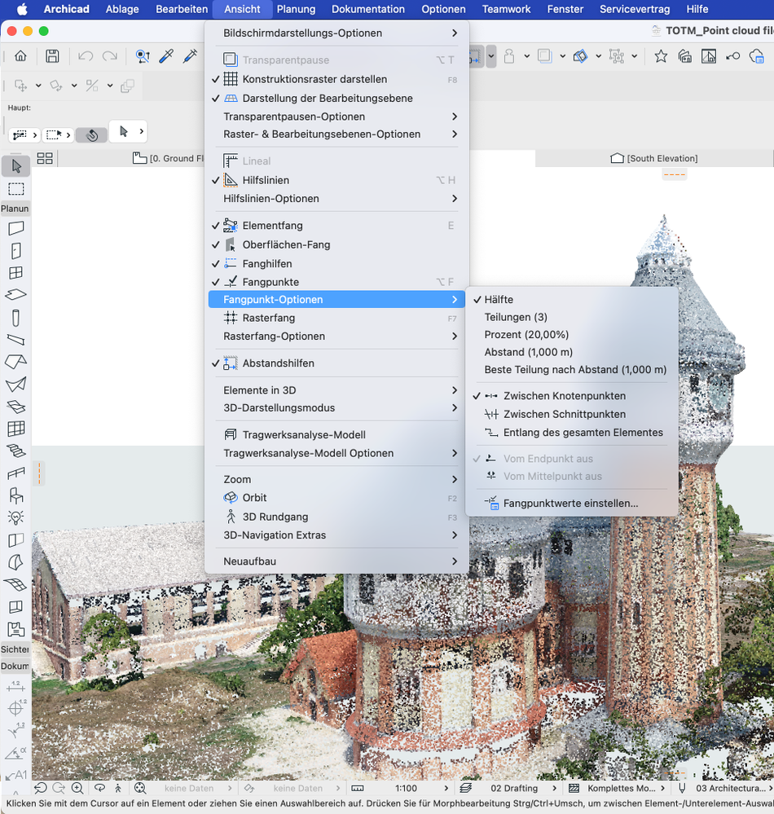Choose Entlang des gesamten Elementes
The width and height of the screenshot is (774, 814).
[x=572, y=432]
